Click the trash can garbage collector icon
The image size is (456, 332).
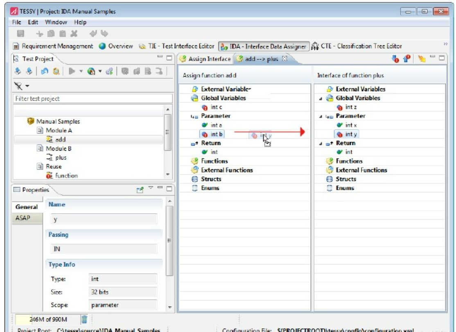pos(84,319)
